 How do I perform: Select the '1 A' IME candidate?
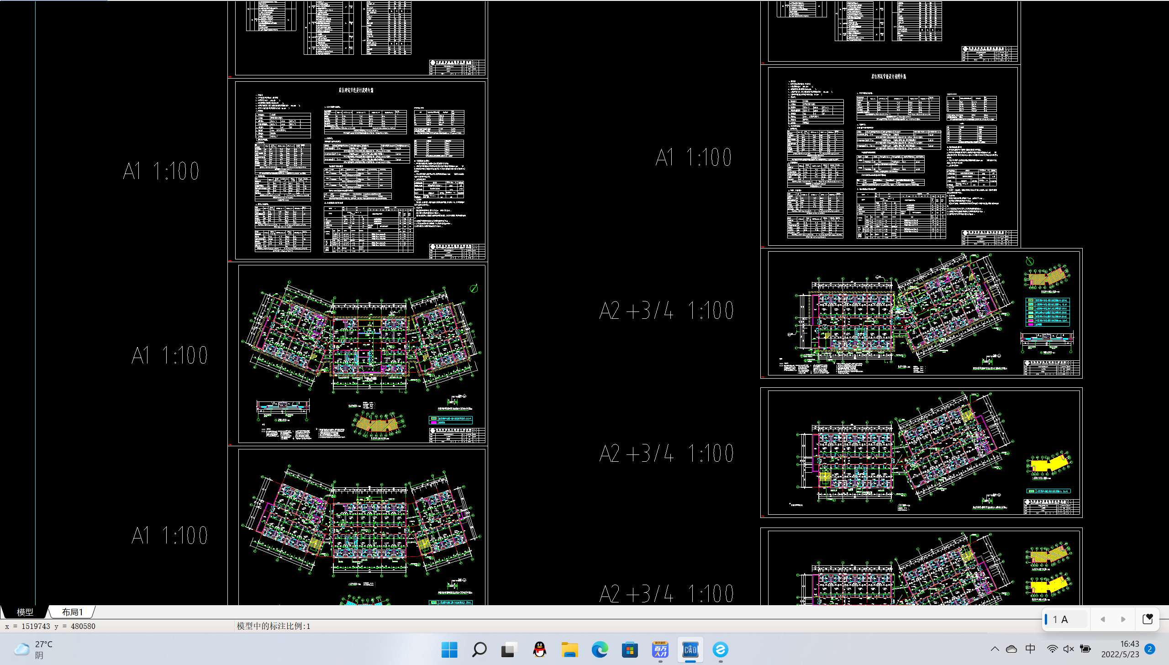[x=1060, y=619]
